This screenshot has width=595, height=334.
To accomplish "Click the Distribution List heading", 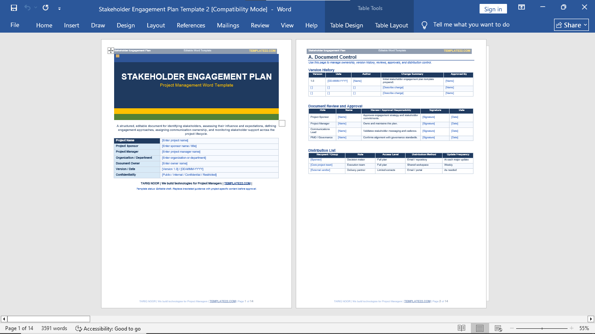I will (322, 150).
